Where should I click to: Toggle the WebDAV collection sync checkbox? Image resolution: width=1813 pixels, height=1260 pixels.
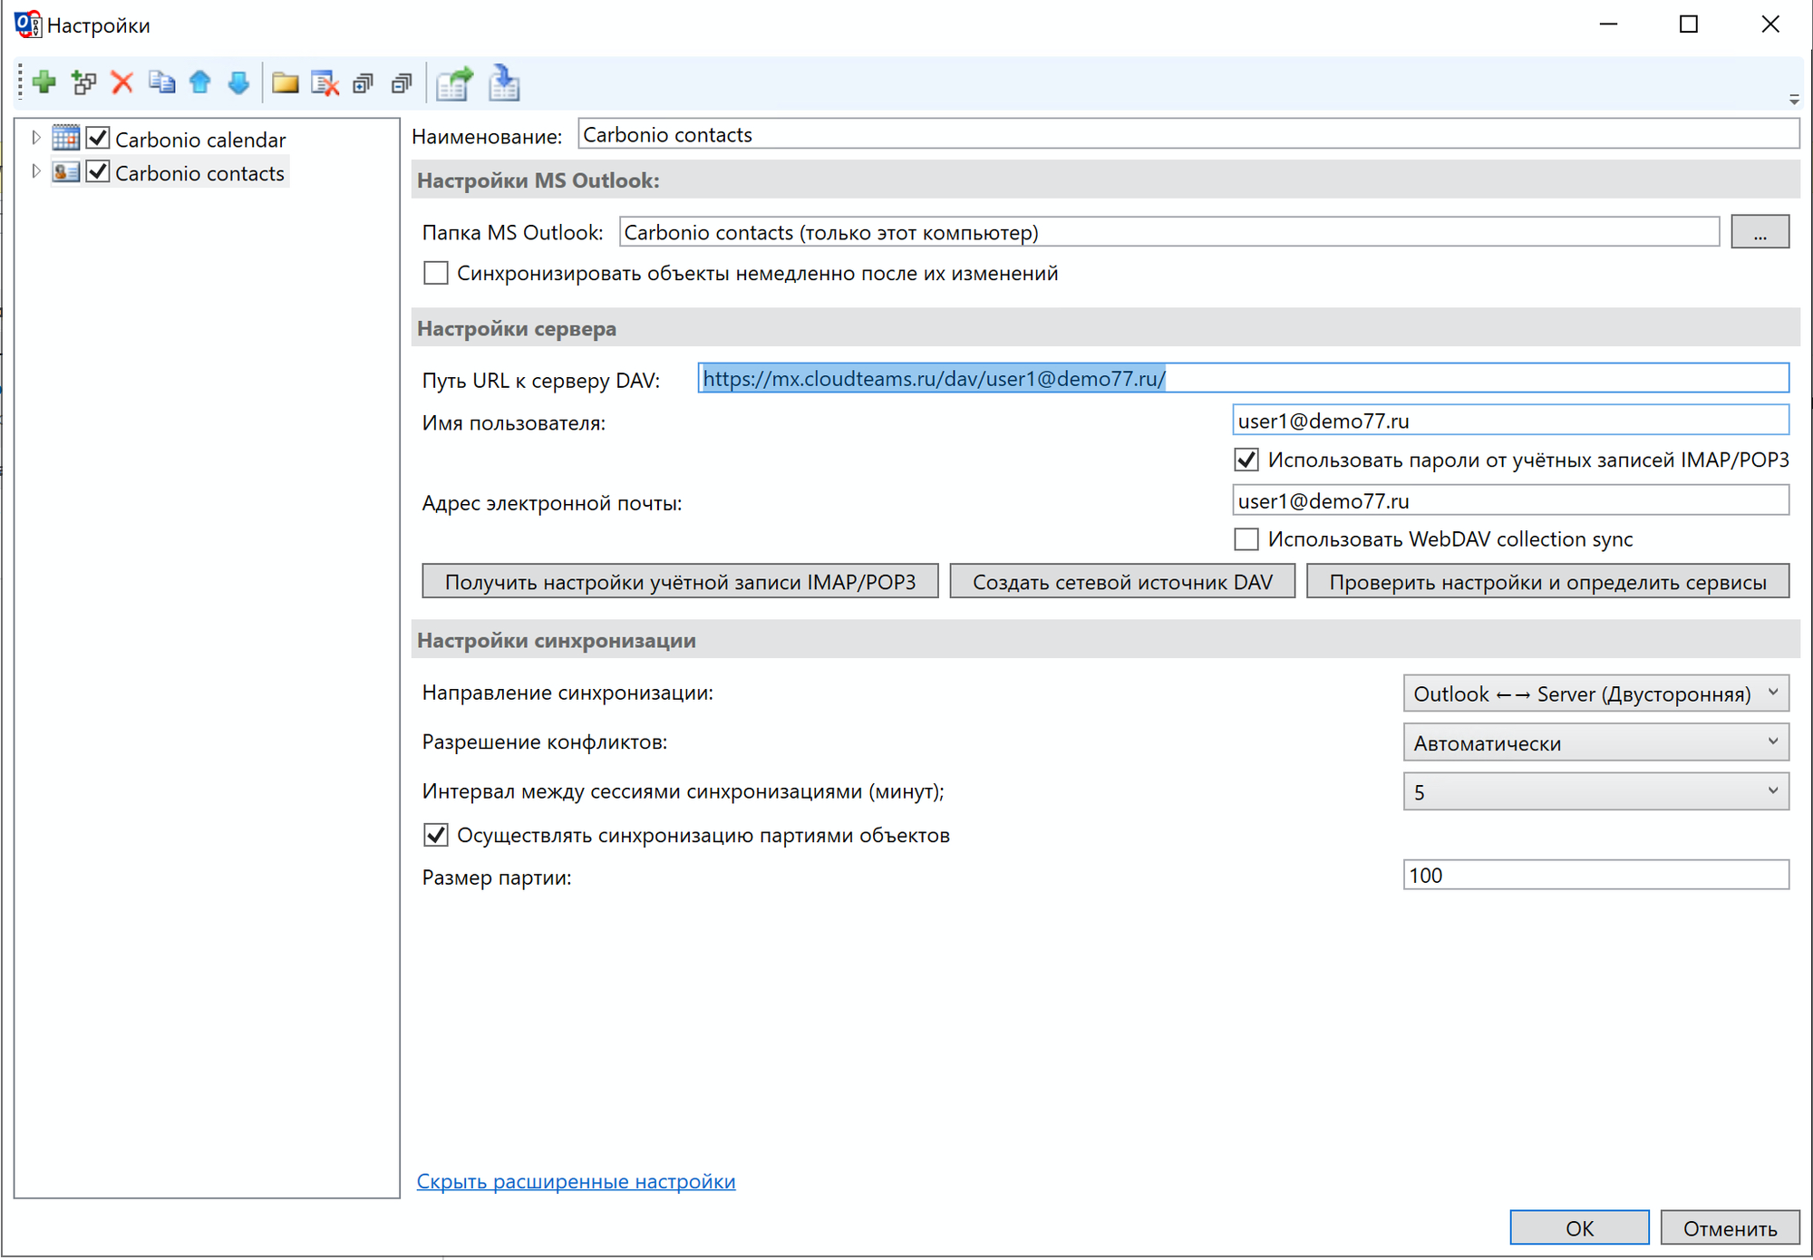(1246, 539)
